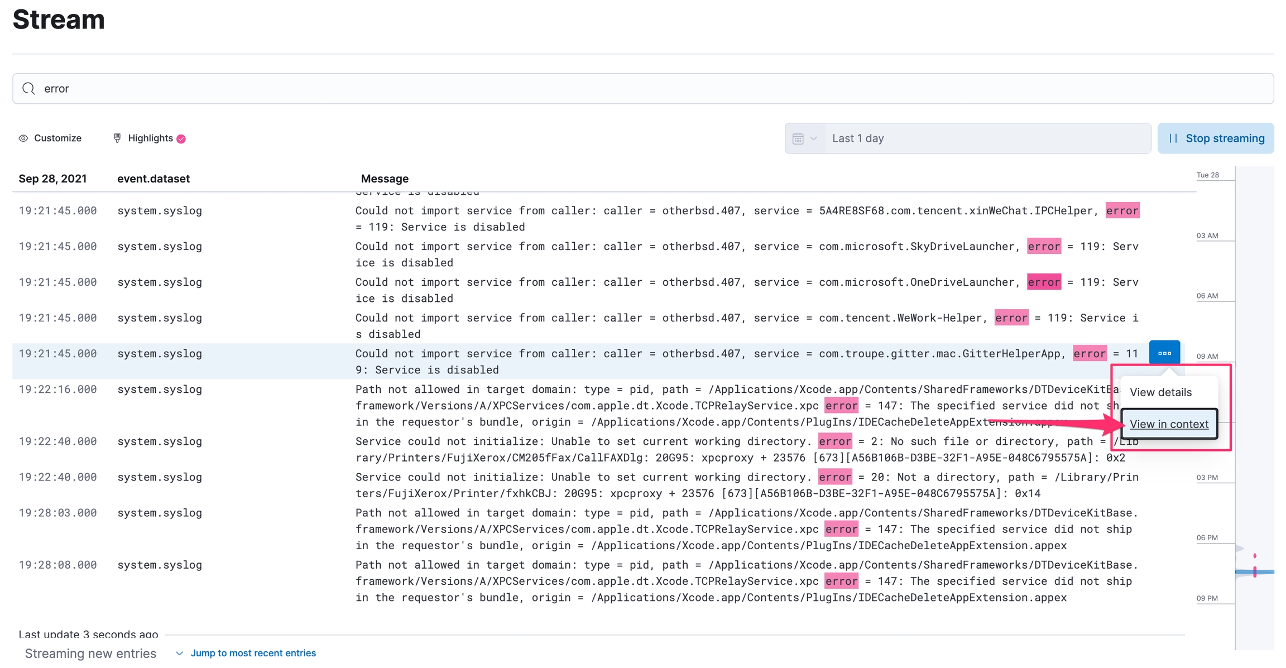
Task: Click the 19:28:03.000 timestamp
Action: 57,513
